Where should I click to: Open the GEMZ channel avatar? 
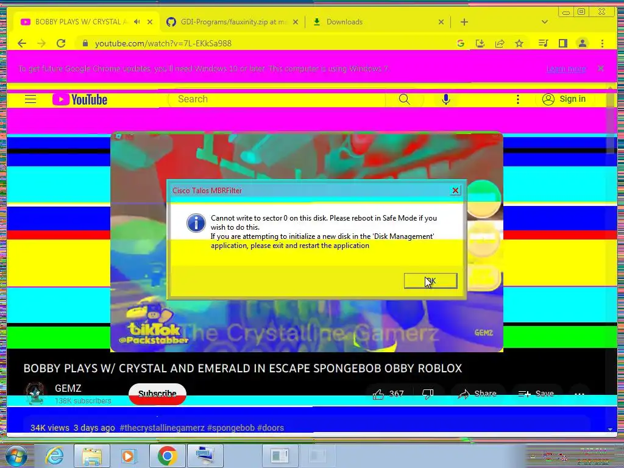35,393
